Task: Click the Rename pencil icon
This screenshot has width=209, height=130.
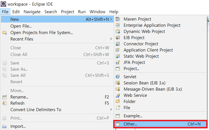Action: (4, 97)
